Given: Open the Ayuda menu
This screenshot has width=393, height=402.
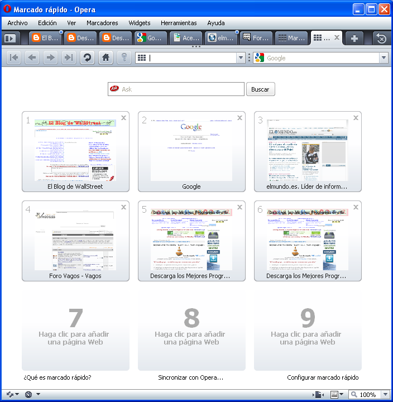Looking at the screenshot, I should 216,23.
